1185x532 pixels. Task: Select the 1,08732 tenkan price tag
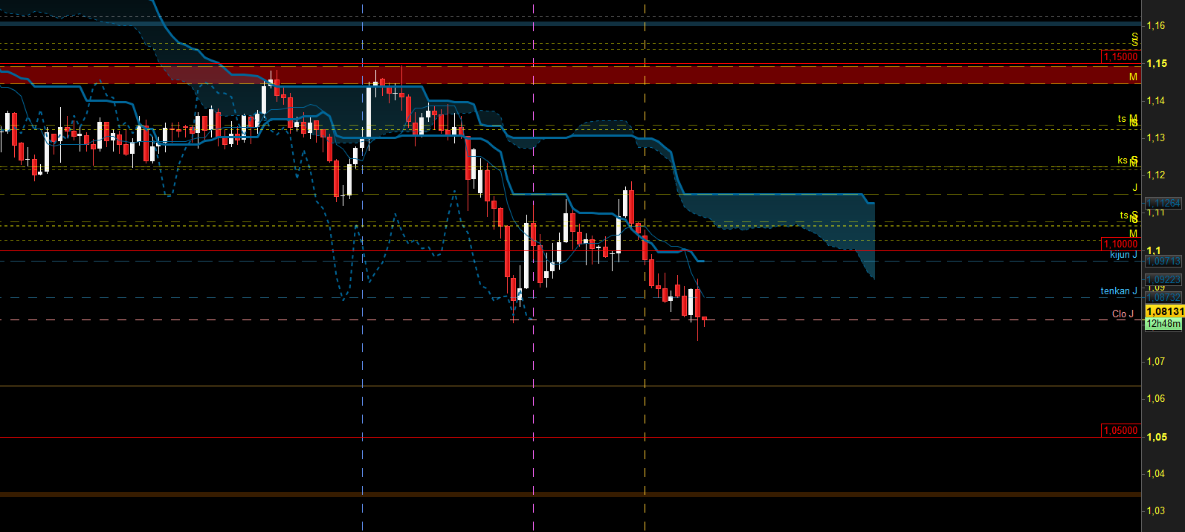click(1163, 297)
